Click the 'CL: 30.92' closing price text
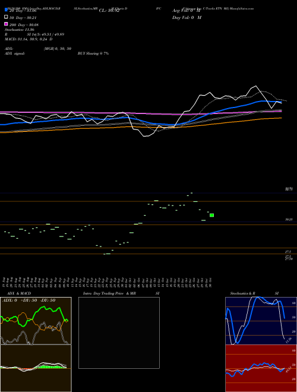The width and height of the screenshot is (297, 392). tap(109, 11)
